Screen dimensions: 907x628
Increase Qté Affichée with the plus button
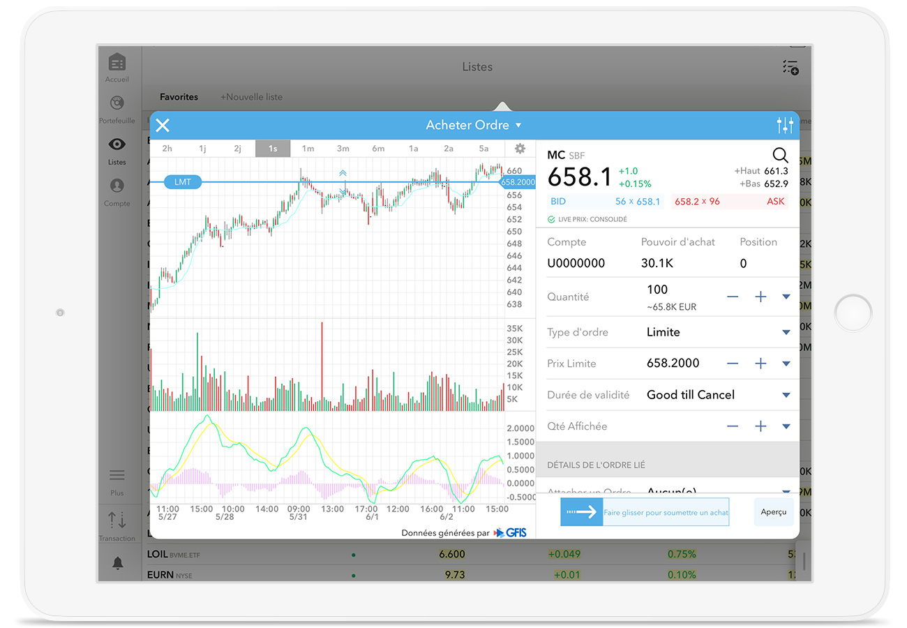pyautogui.click(x=760, y=426)
